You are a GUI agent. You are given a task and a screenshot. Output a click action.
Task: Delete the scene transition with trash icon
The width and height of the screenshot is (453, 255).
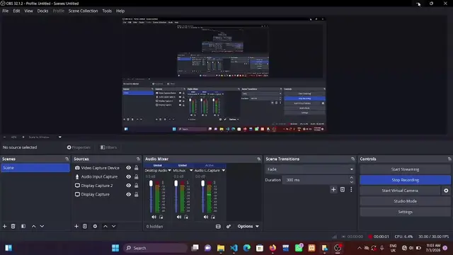[x=343, y=190]
